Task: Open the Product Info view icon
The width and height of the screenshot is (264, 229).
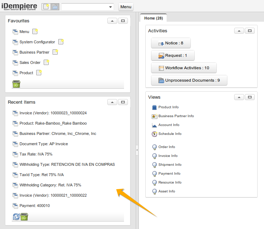Action: (154, 107)
